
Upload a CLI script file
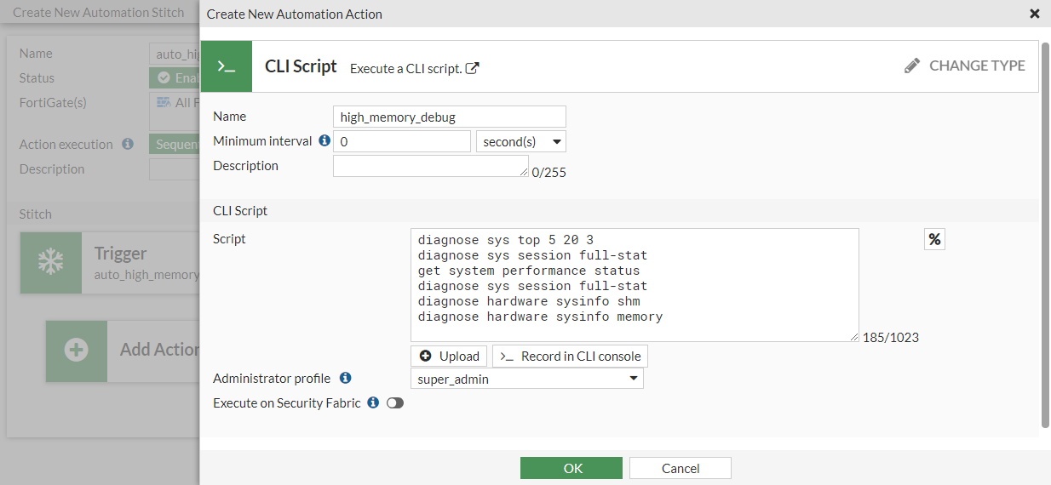[x=449, y=357]
